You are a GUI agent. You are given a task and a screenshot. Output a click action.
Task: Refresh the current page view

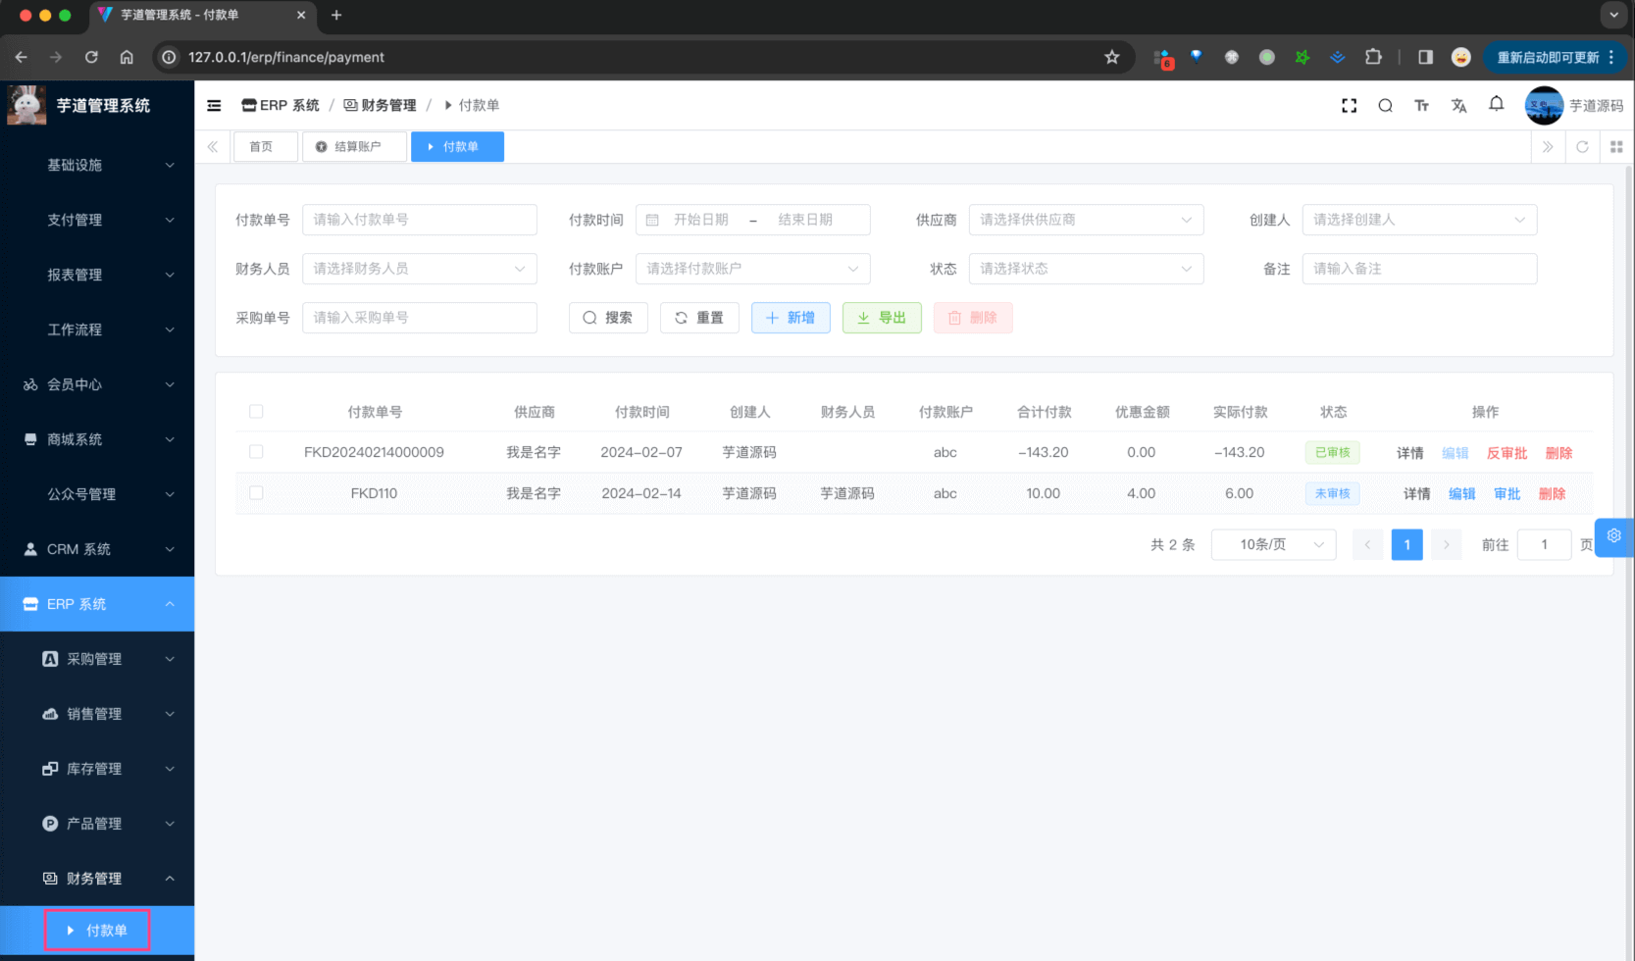[x=1582, y=146]
